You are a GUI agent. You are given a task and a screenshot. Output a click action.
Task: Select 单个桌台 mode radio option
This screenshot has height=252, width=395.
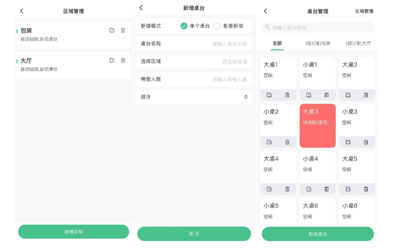184,26
